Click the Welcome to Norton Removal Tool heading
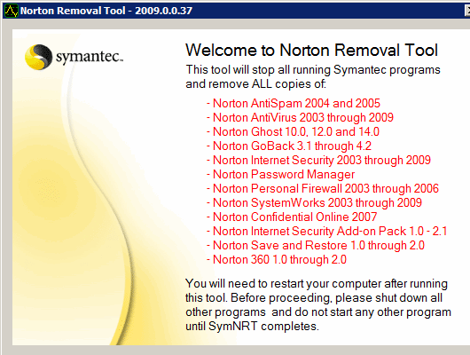The image size is (470, 355). pos(312,50)
